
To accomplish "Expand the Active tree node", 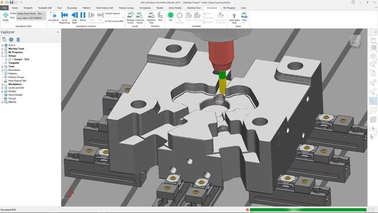I will click(x=2, y=45).
